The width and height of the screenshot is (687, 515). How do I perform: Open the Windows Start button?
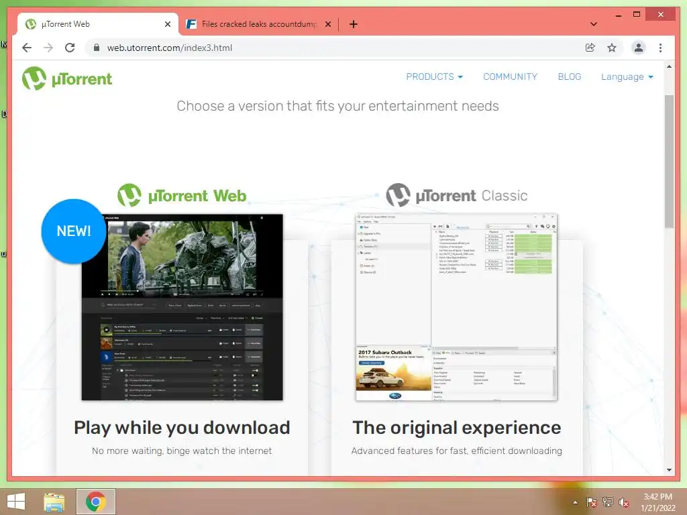(x=16, y=502)
